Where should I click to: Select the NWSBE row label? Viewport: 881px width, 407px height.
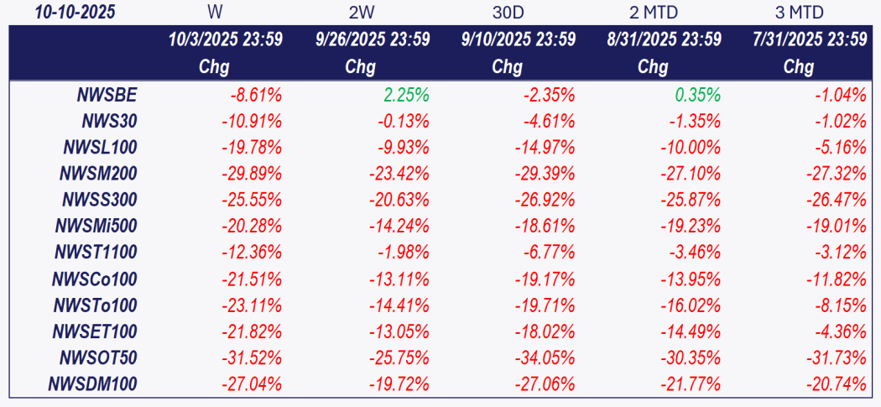coord(109,95)
